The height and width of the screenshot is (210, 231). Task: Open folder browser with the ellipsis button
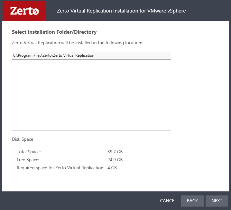[x=166, y=56]
